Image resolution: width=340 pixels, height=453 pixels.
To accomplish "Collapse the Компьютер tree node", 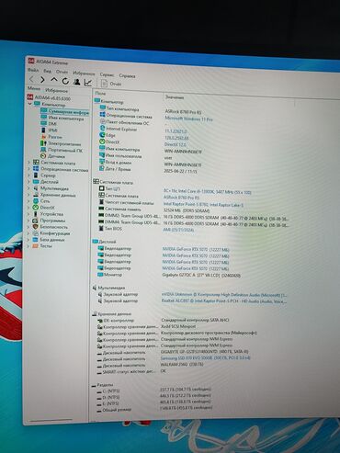I will point(29,104).
